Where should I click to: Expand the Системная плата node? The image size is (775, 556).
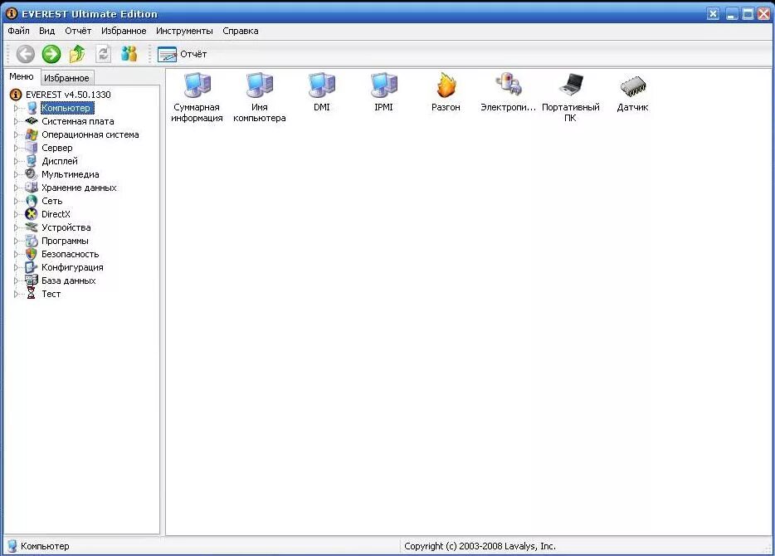(x=16, y=121)
